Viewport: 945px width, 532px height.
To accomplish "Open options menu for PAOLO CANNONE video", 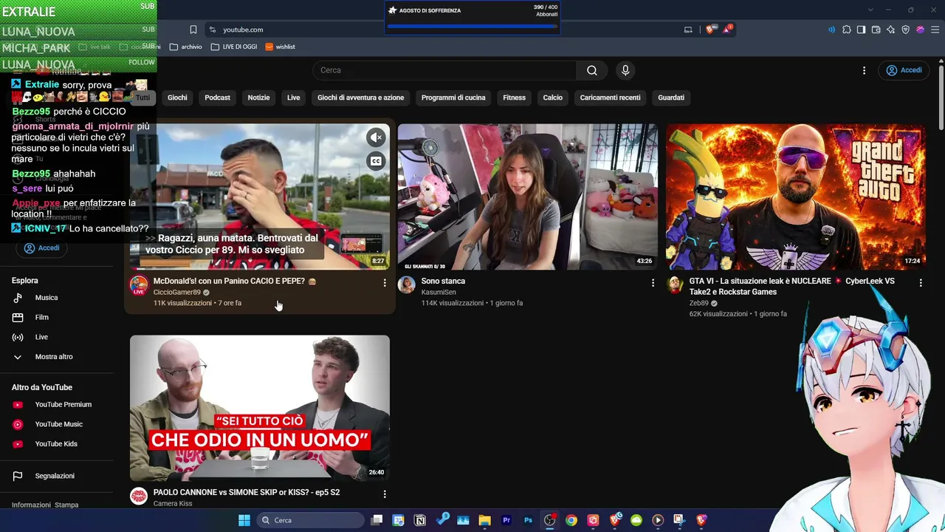I will point(384,494).
